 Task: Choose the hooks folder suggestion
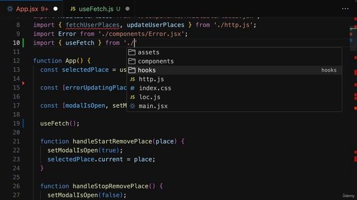pyautogui.click(x=234, y=70)
